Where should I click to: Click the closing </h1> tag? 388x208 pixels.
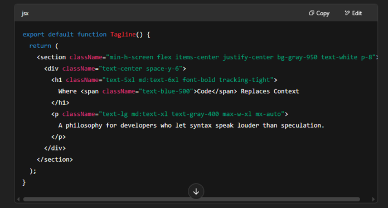60,103
